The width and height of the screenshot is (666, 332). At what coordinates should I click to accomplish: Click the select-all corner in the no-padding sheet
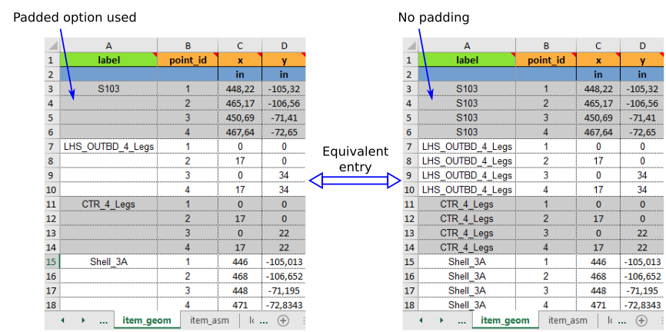[410, 45]
